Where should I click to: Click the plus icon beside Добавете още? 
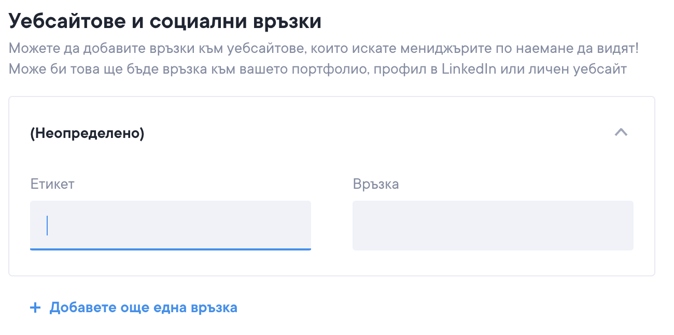(x=35, y=308)
